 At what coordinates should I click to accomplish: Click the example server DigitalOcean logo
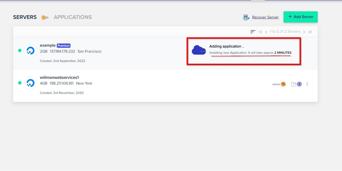pos(30,51)
